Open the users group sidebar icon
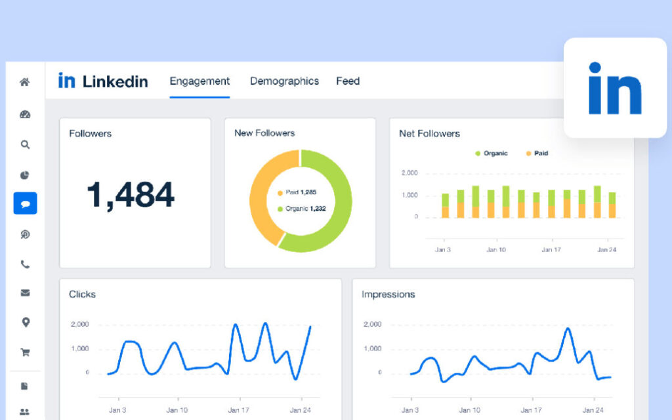The height and width of the screenshot is (420, 672). pyautogui.click(x=25, y=412)
